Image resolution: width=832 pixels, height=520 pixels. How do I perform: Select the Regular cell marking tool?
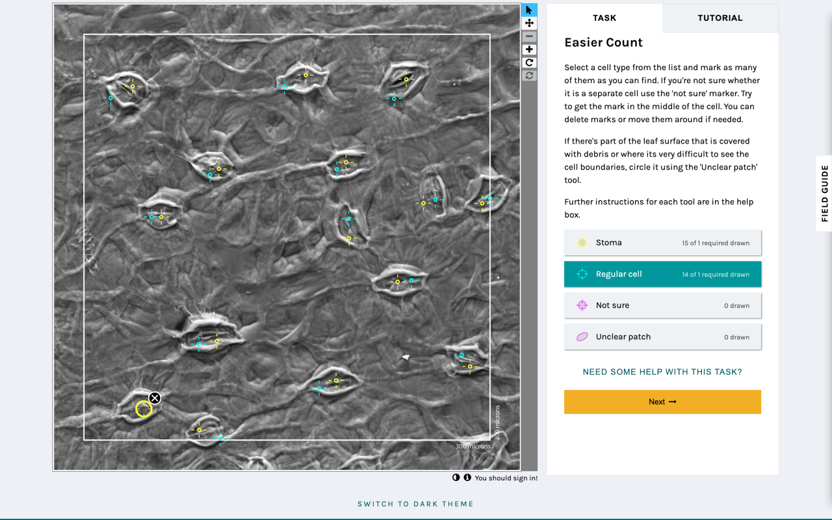(x=662, y=274)
